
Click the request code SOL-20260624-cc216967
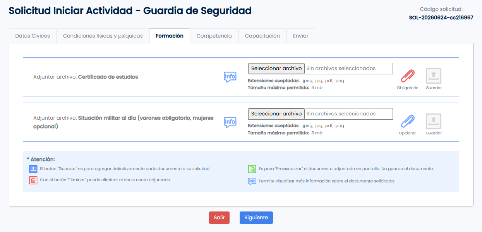pyautogui.click(x=441, y=17)
